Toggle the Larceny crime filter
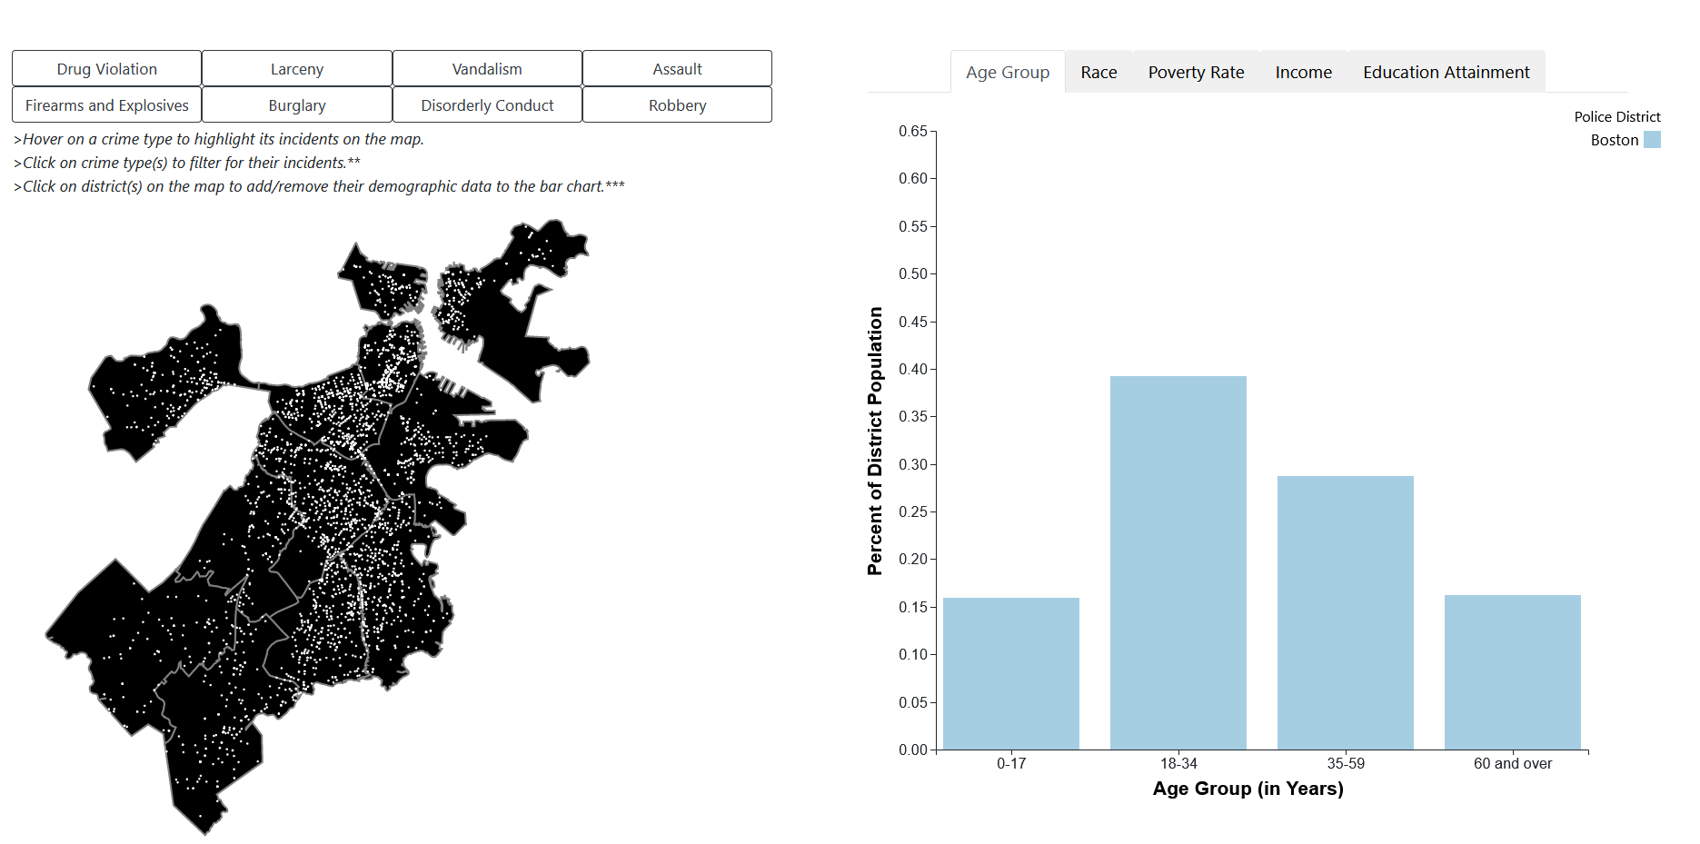 pyautogui.click(x=297, y=68)
